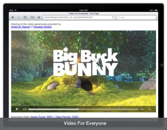The image size is (167, 130).
Task: Download the Open Format "OGG" link
Action: pyautogui.click(x=67, y=117)
